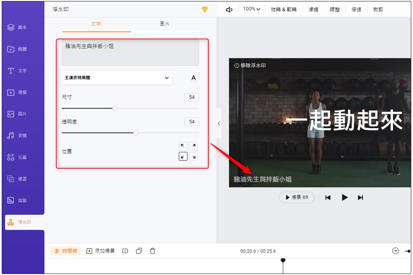The width and height of the screenshot is (413, 275).
Task: Open the 背景 background sidebar item
Action: (17, 201)
